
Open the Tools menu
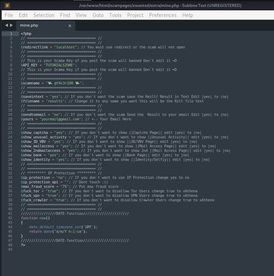tap(115, 15)
